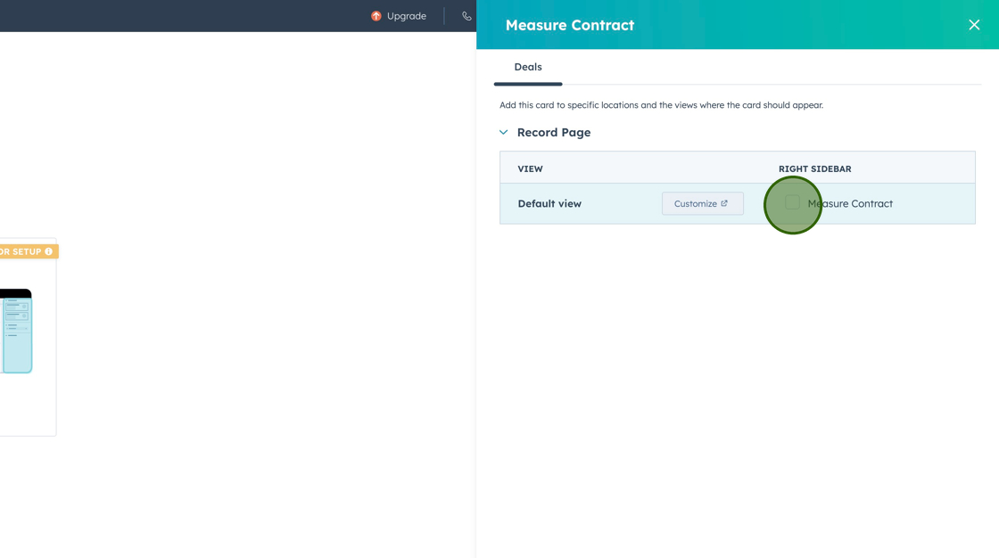Click the VIEW column header

click(x=531, y=168)
